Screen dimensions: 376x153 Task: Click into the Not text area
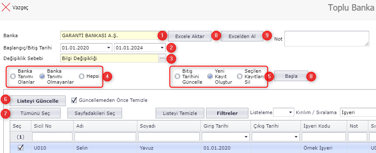click(x=326, y=38)
